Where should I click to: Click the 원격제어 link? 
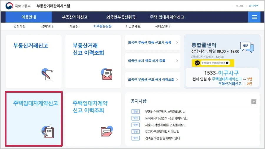point(254,6)
